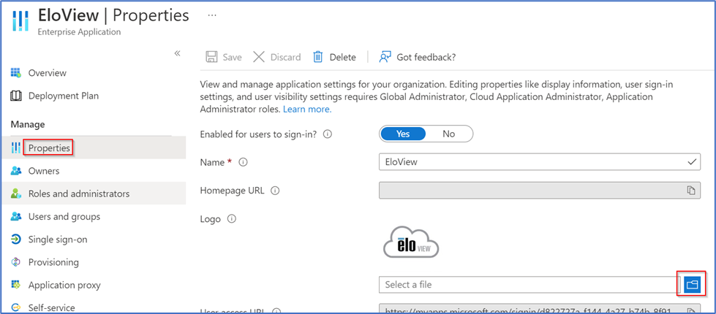Image resolution: width=716 pixels, height=314 pixels.
Task: Open Users and groups page
Action: (64, 216)
